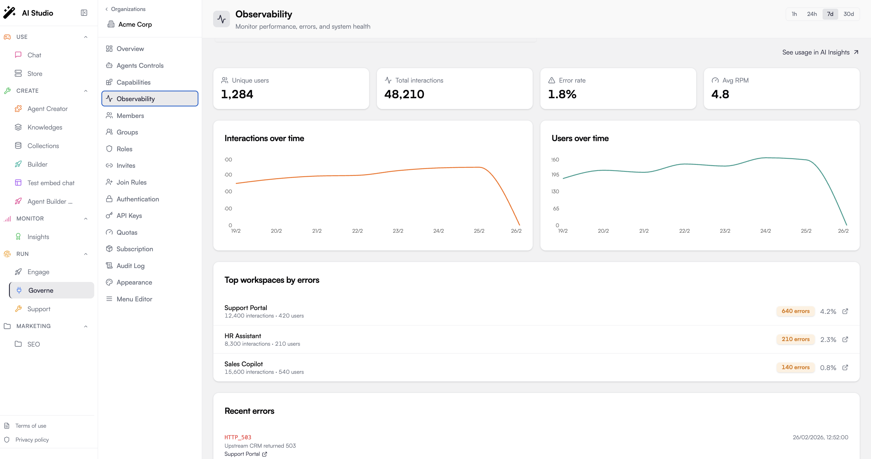
Task: Open the Overview page
Action: (150, 49)
